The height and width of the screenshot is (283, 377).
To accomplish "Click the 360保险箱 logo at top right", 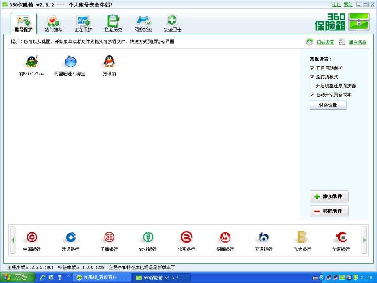I will click(x=342, y=22).
